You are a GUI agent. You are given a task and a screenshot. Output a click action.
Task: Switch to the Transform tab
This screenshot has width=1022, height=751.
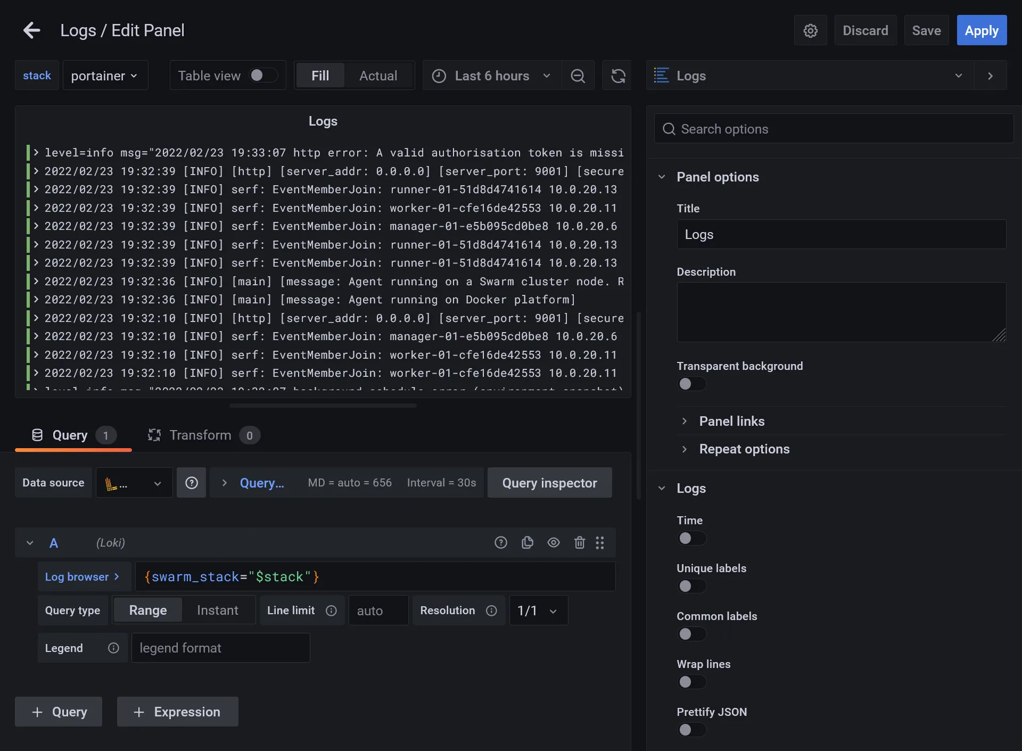(200, 435)
